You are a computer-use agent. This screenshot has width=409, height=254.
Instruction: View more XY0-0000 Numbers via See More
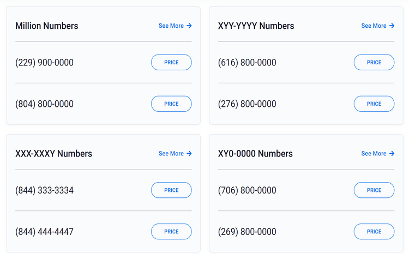coord(374,154)
